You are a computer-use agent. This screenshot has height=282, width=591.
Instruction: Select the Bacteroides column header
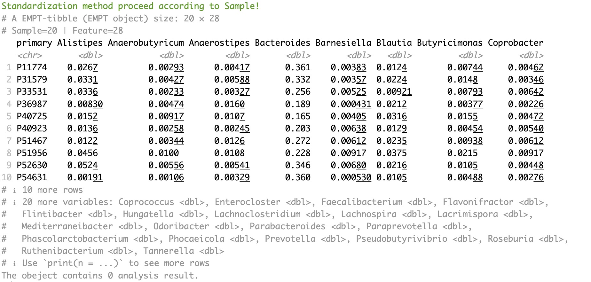pos(282,43)
